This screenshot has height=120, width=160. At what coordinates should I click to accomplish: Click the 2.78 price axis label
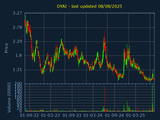point(17,27)
